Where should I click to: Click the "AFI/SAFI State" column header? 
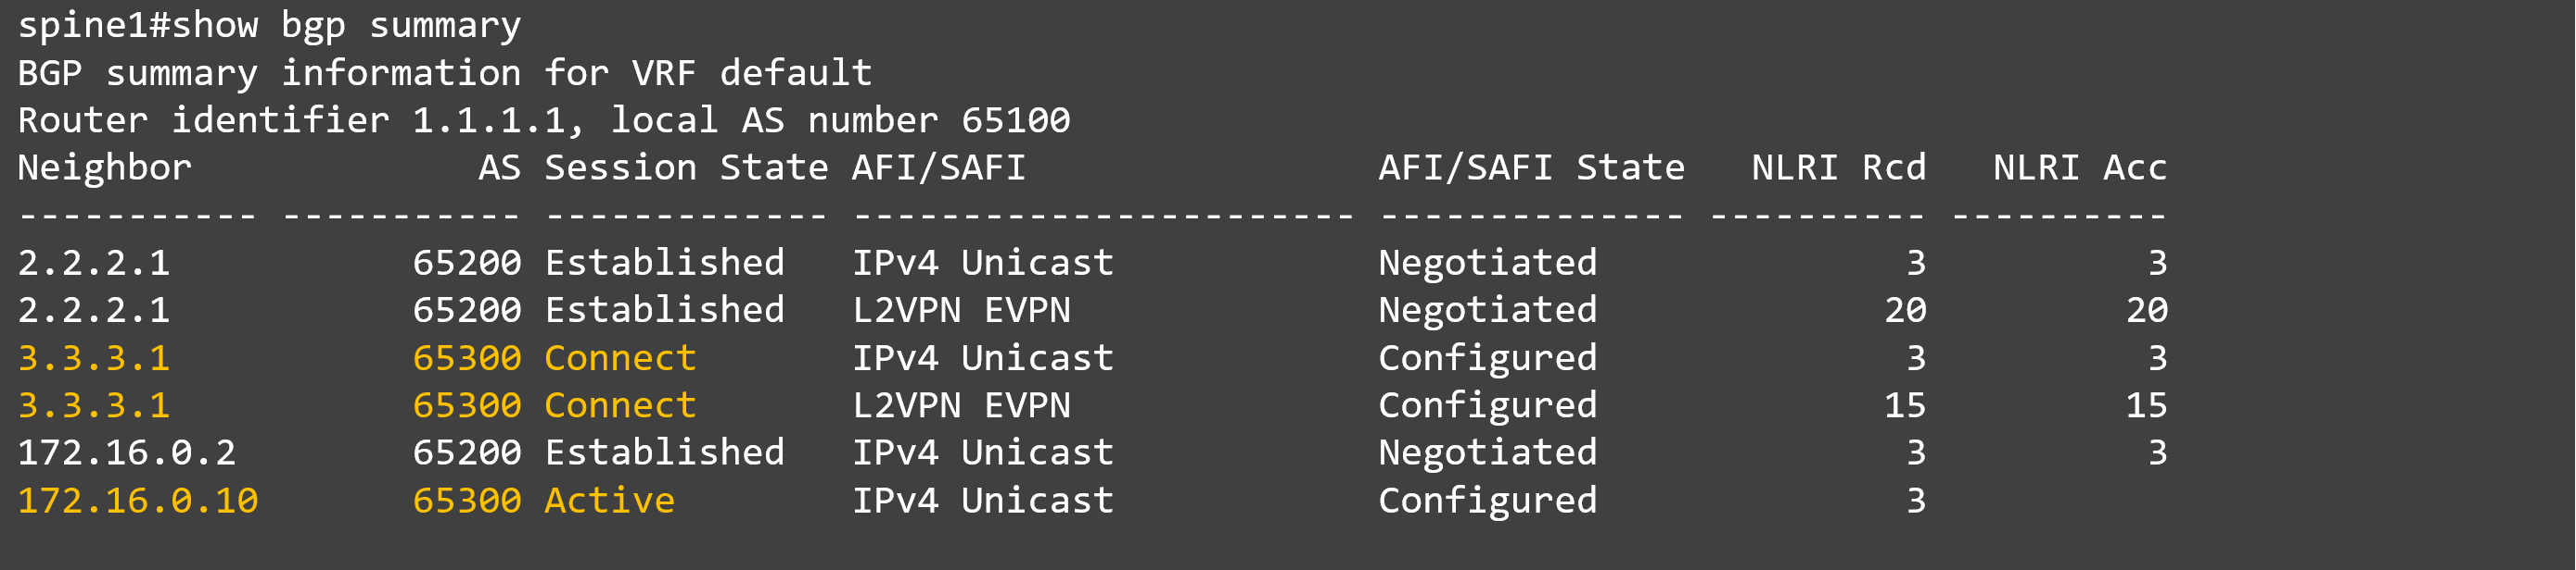click(1530, 167)
